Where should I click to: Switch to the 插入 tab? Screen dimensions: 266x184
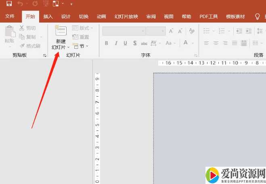click(48, 17)
